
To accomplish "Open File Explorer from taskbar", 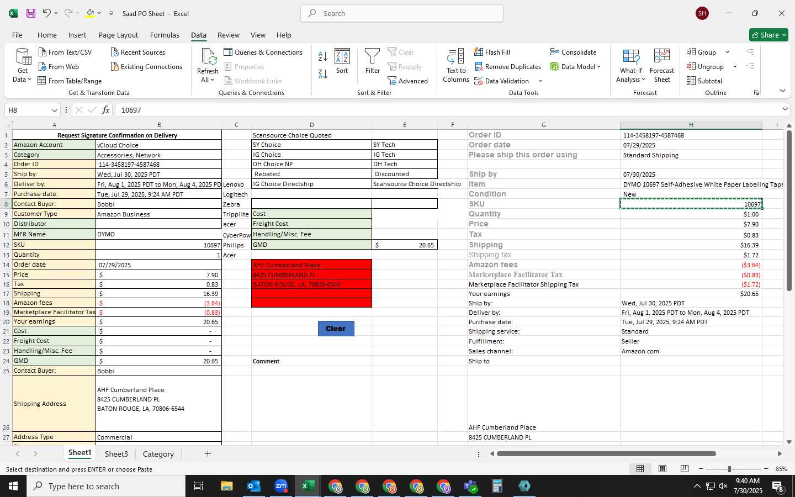I will point(226,486).
